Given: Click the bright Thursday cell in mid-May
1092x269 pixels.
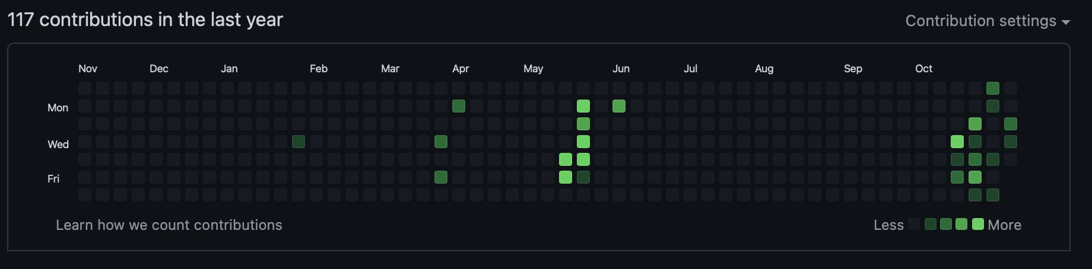Looking at the screenshot, I should click(x=566, y=159).
